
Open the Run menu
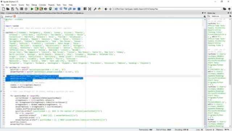click(x=28, y=5)
